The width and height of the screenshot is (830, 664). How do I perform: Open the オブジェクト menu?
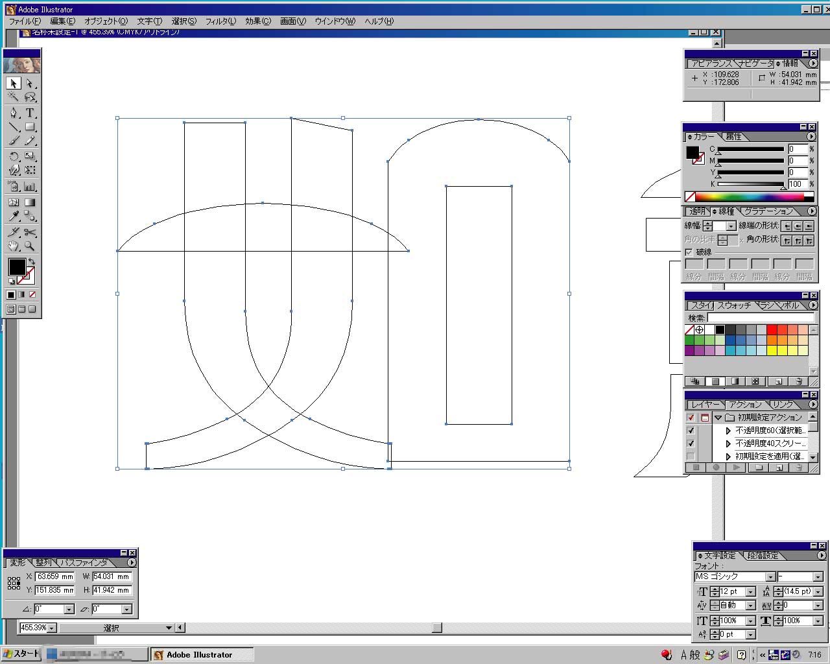pos(106,21)
